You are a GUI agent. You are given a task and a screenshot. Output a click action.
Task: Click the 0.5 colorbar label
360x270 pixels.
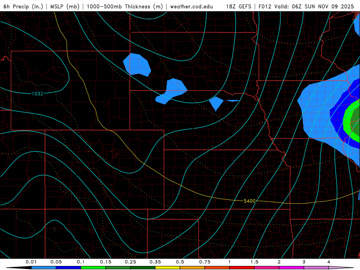(x=180, y=262)
